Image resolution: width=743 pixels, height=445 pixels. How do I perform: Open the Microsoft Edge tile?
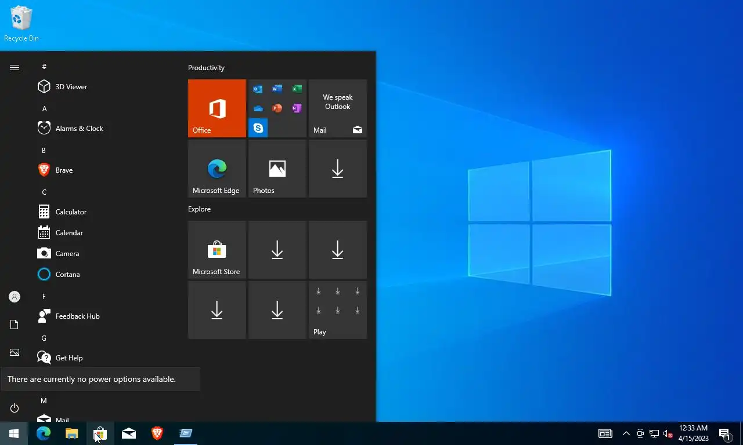[217, 169]
